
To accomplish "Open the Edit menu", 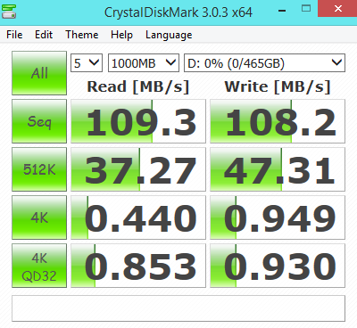I will [44, 35].
